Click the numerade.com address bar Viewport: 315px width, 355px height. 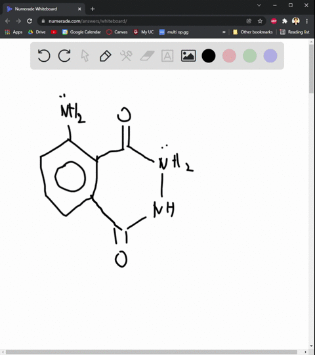tap(144, 21)
